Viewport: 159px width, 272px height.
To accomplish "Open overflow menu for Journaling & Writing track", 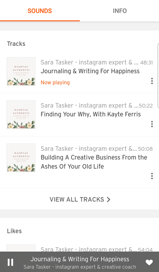I will click(x=152, y=81).
